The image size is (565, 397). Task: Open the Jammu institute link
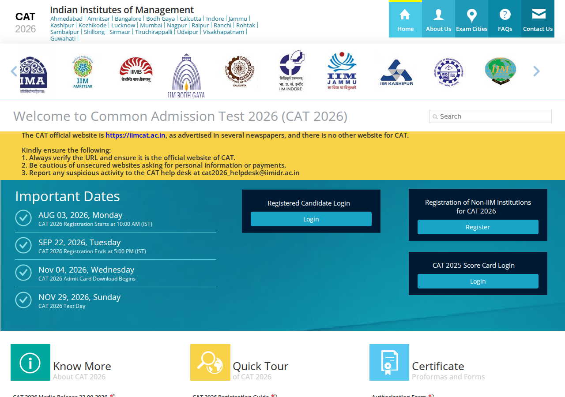(x=238, y=19)
